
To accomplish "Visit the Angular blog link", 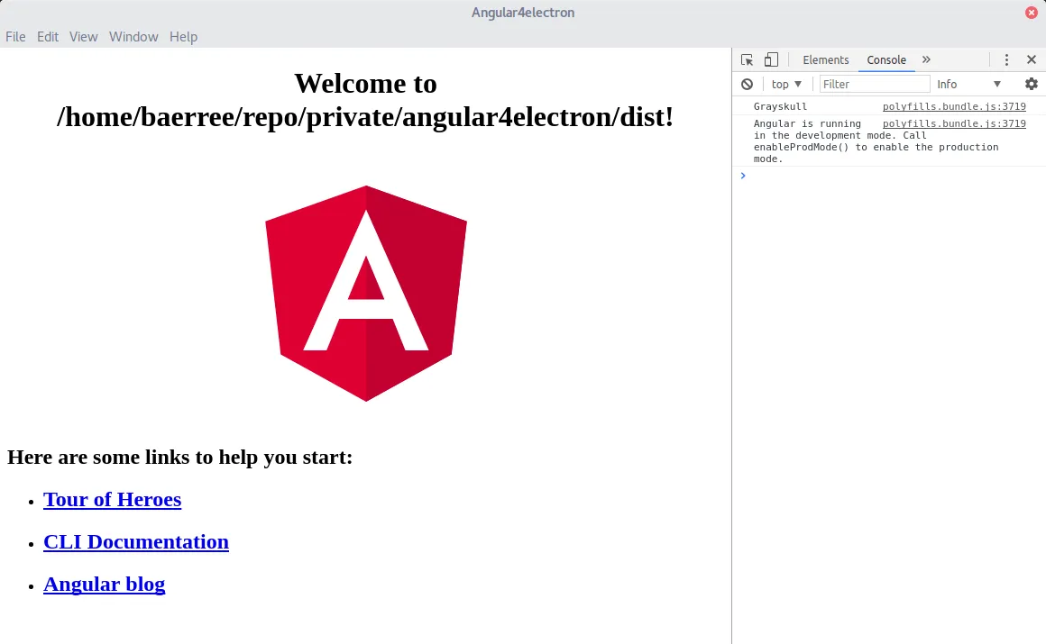I will [x=104, y=584].
